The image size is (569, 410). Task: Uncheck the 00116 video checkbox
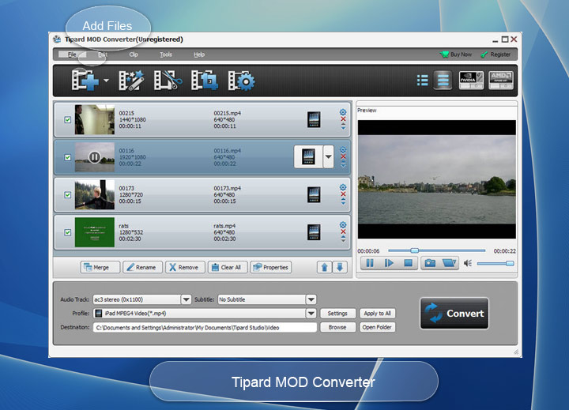pyautogui.click(x=67, y=157)
